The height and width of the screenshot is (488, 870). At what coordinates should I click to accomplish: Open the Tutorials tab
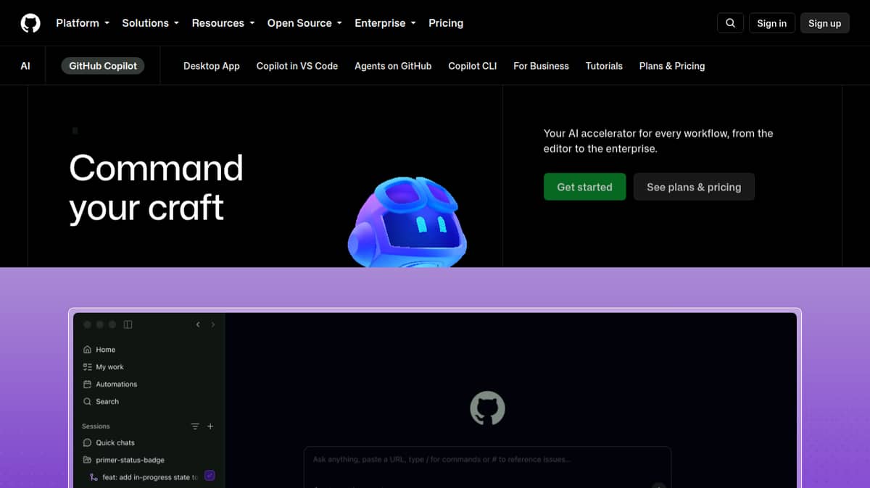click(x=604, y=66)
